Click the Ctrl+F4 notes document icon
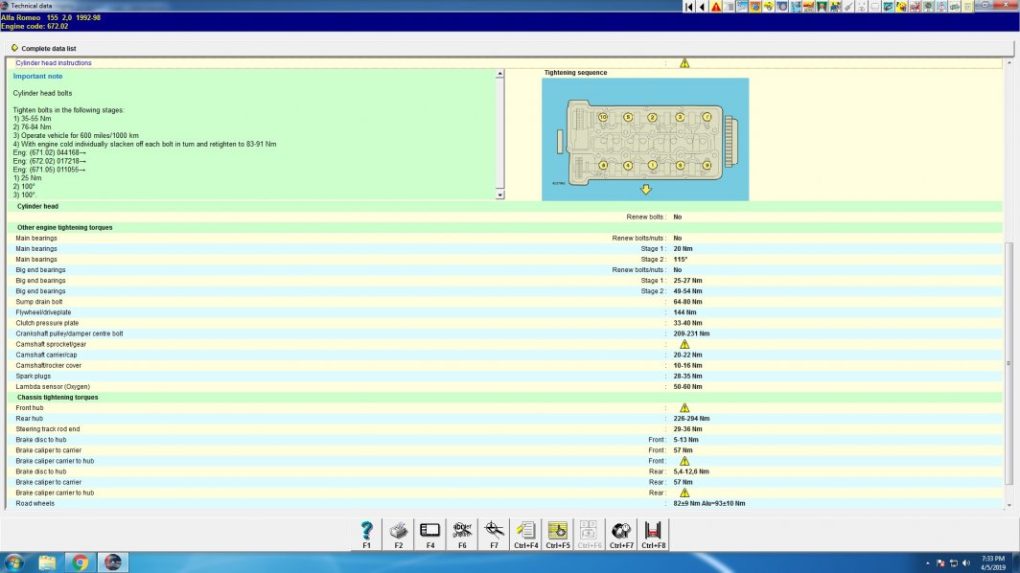 point(524,531)
